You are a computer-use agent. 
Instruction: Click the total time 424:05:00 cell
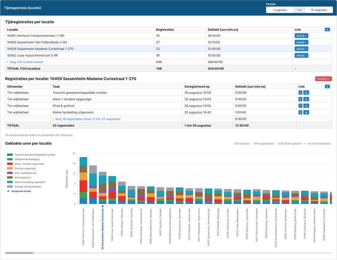point(249,69)
